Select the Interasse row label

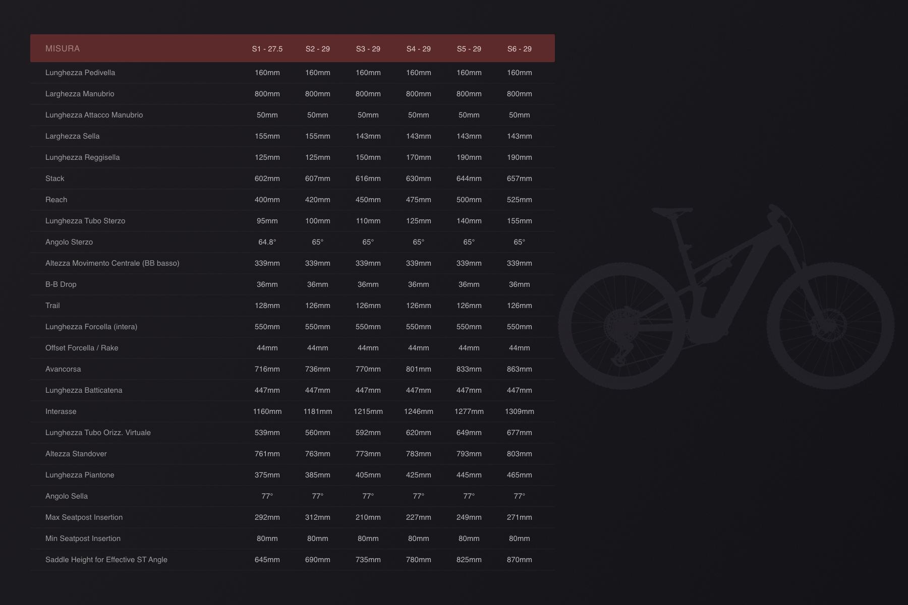pos(61,411)
